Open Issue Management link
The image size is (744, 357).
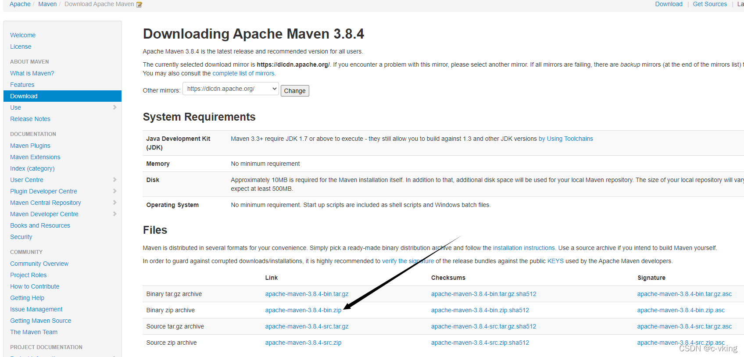[x=36, y=309]
